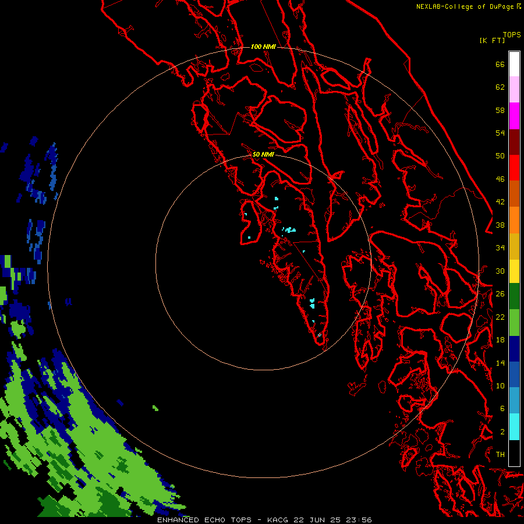
Task: Click the 50 legend value label
Action: pos(500,156)
